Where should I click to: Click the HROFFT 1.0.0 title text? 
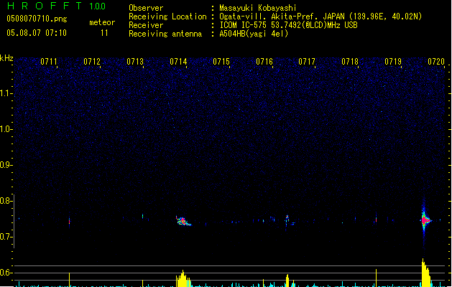pyautogui.click(x=56, y=6)
